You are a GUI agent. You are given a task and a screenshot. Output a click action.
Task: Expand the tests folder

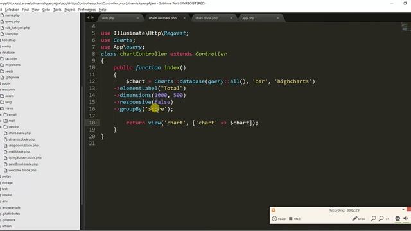(5, 189)
